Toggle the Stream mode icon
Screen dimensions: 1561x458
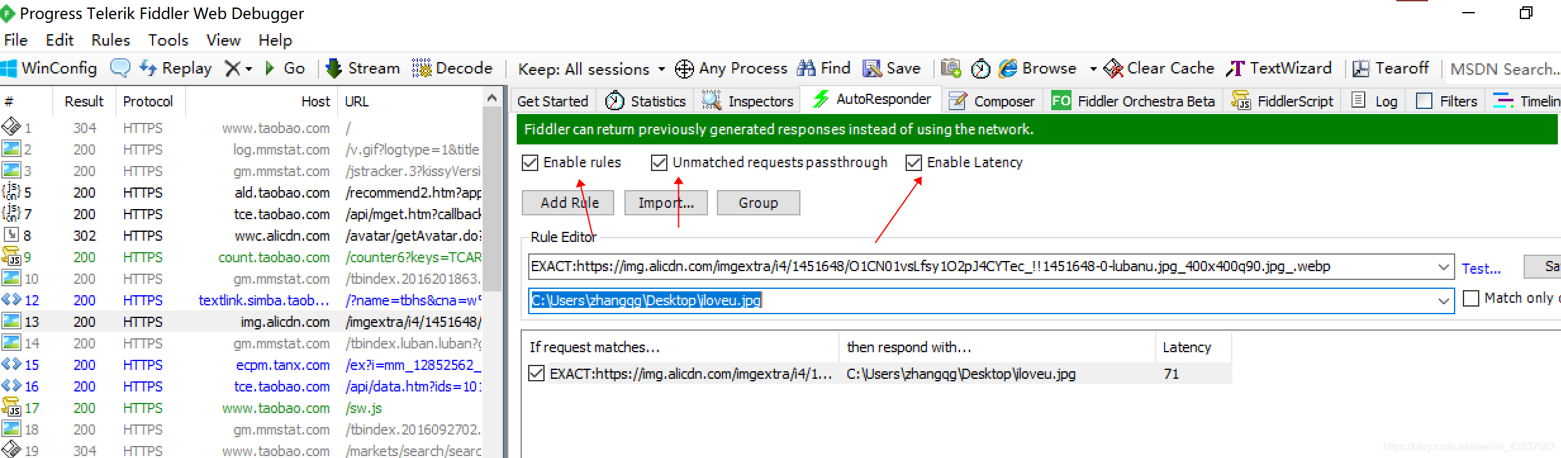click(334, 68)
